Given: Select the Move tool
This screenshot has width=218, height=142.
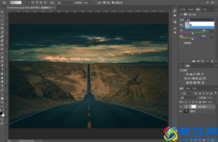Looking at the screenshot, I should pos(2,12).
